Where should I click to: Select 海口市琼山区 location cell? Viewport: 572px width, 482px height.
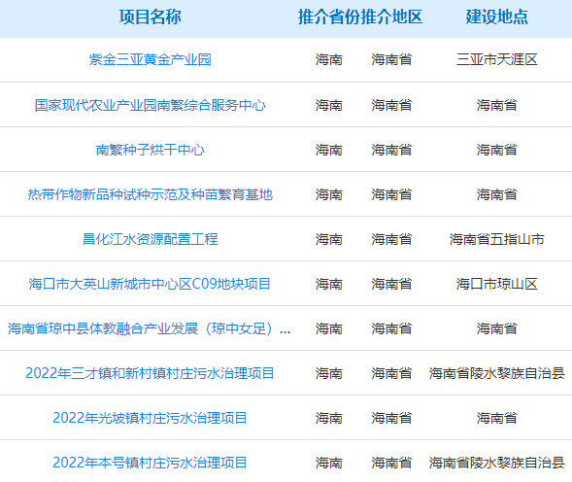pos(497,284)
